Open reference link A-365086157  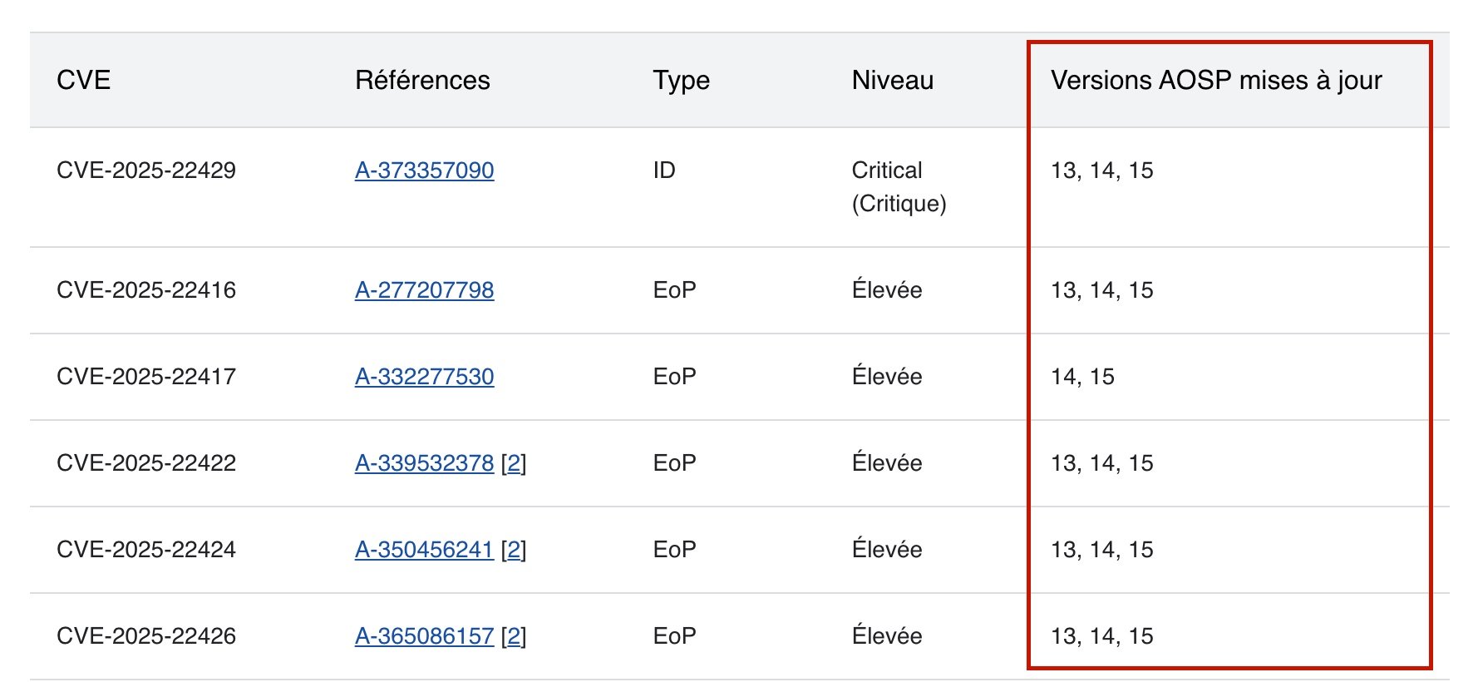pos(424,636)
